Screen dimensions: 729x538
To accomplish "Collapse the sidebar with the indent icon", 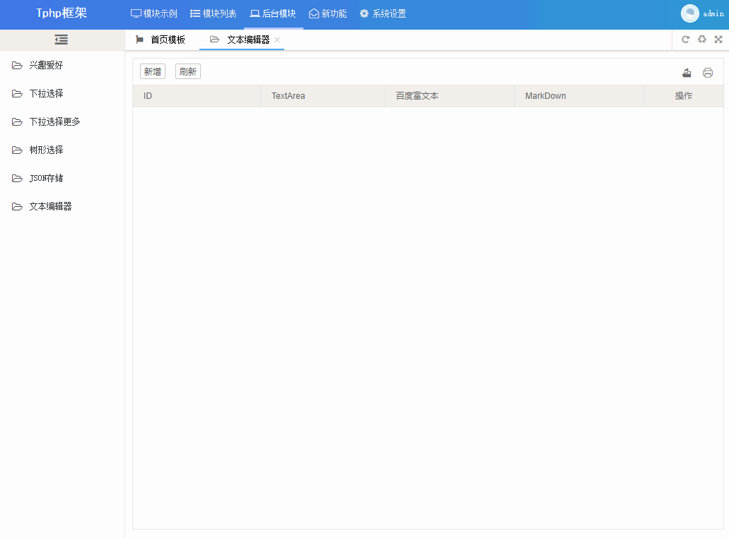I will point(61,40).
